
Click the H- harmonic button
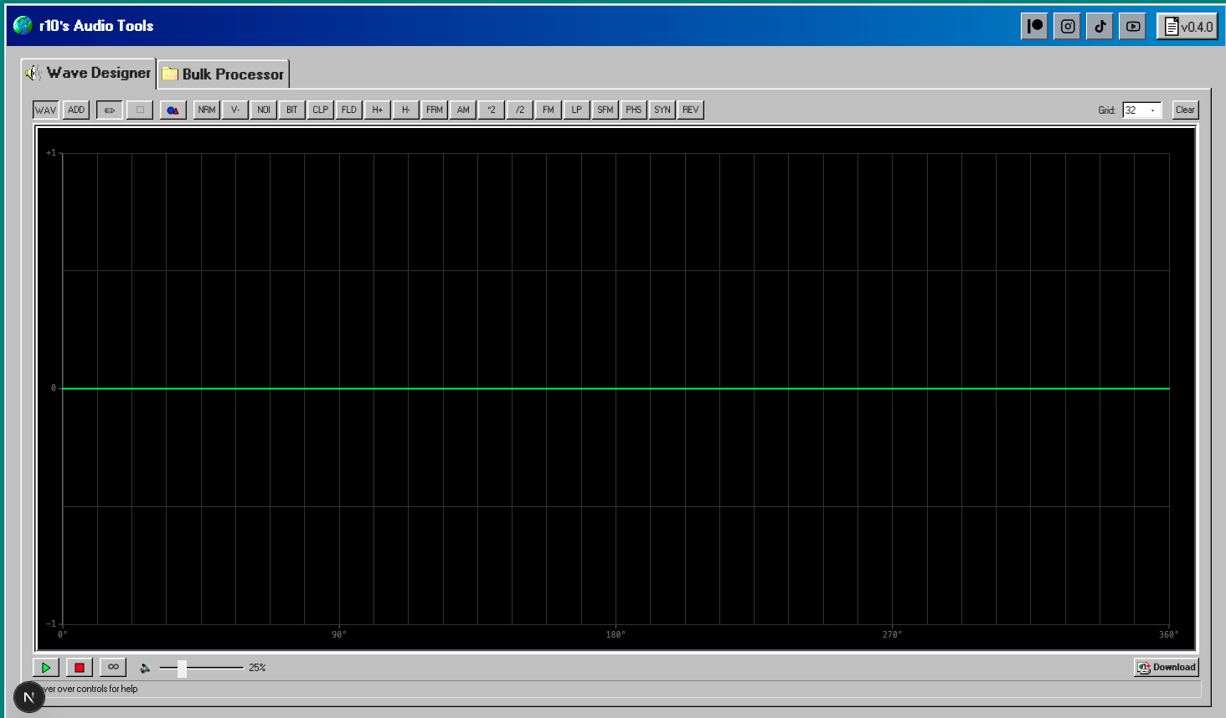(406, 110)
